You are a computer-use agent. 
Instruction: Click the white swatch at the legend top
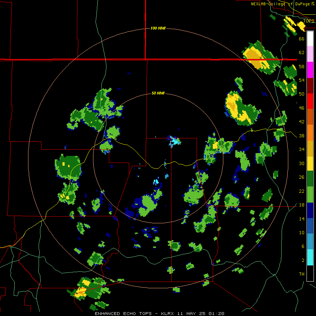click(310, 39)
